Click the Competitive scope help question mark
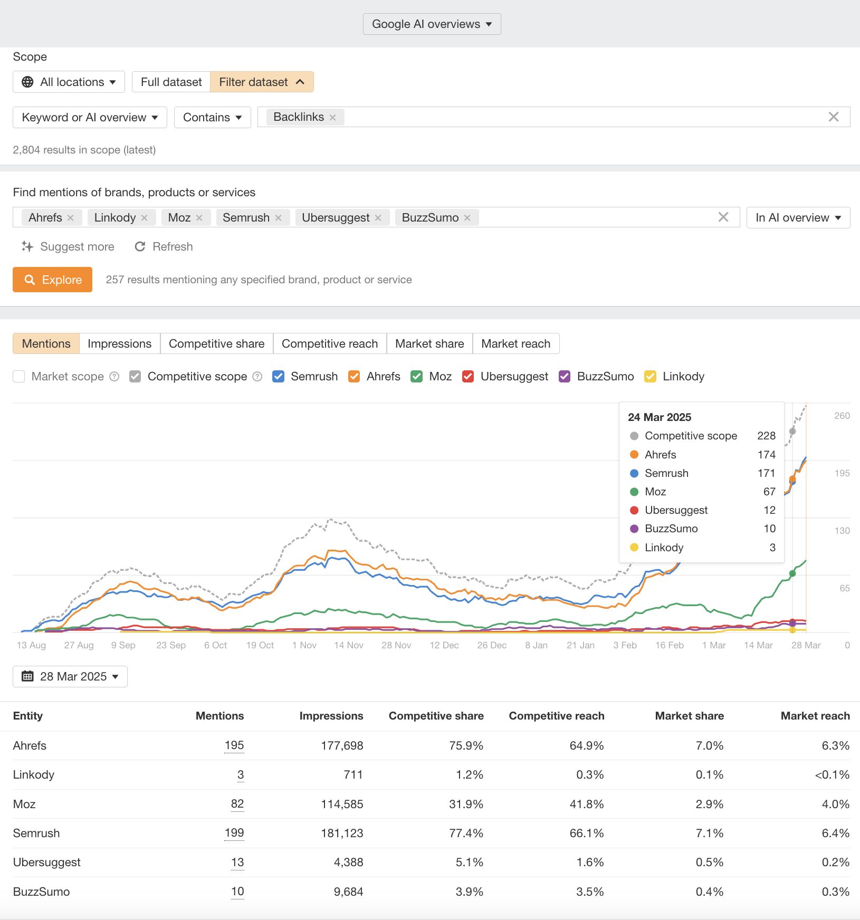This screenshot has width=860, height=920. point(257,376)
